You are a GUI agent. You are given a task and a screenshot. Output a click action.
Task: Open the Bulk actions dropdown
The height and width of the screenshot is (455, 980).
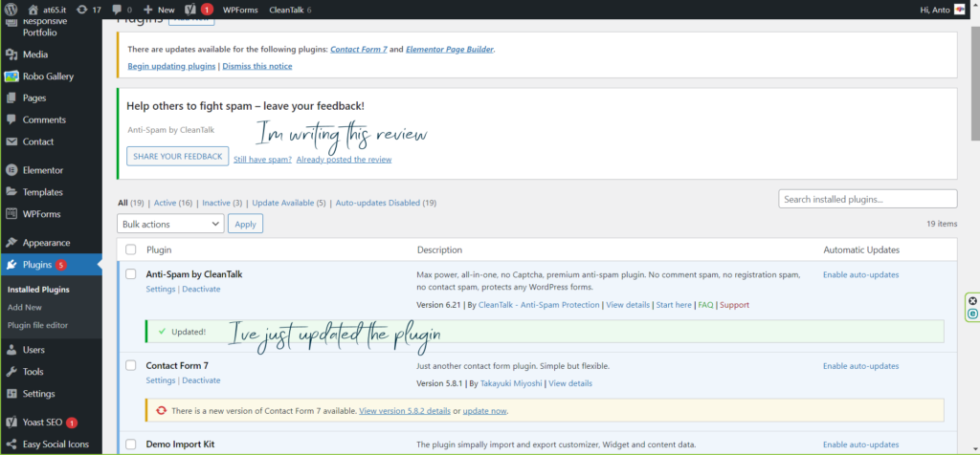pos(170,224)
